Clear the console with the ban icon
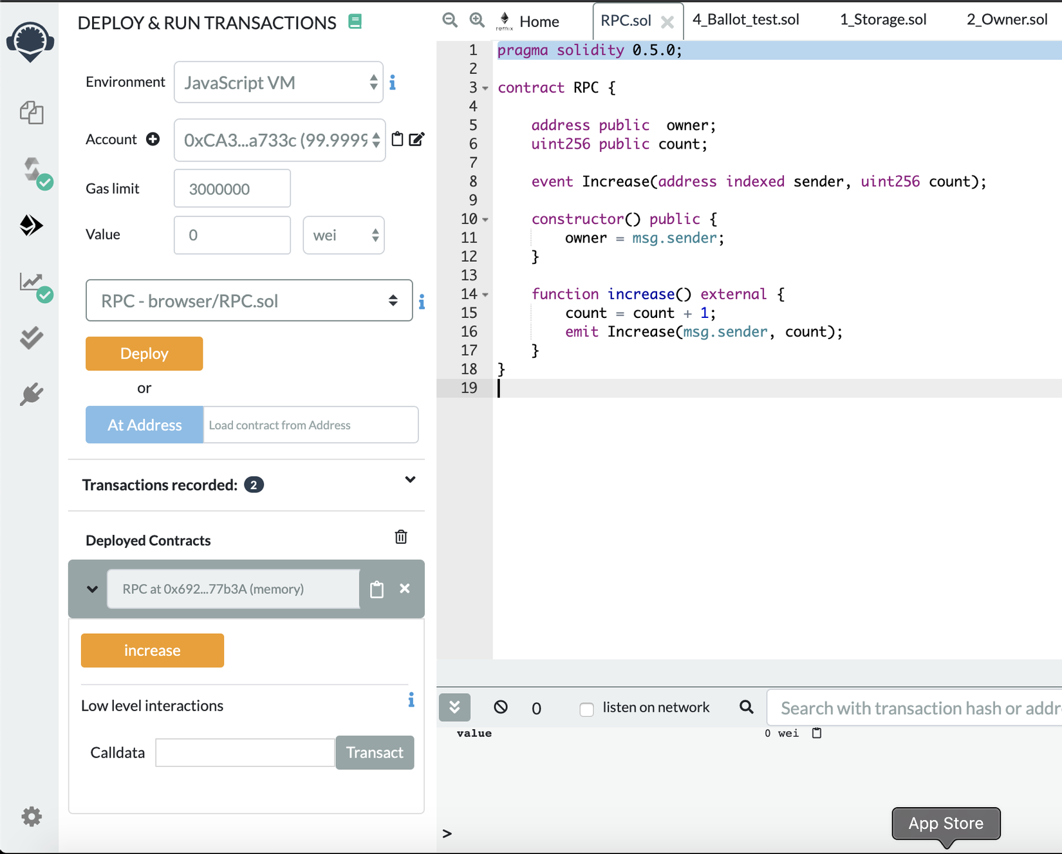1062x854 pixels. (501, 707)
